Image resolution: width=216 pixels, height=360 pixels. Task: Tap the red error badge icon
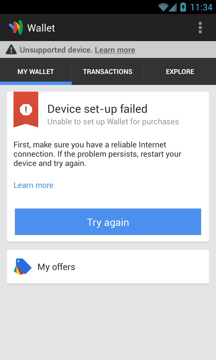(26, 109)
